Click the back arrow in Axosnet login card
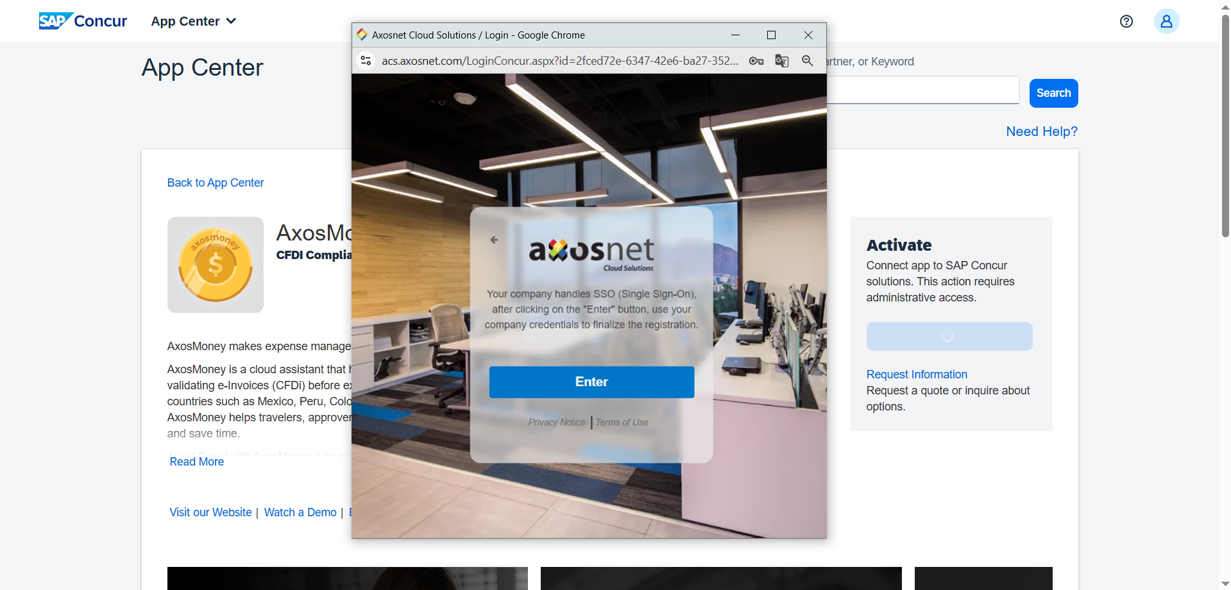 [x=494, y=240]
